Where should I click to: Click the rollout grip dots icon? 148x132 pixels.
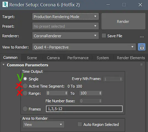click(x=141, y=64)
